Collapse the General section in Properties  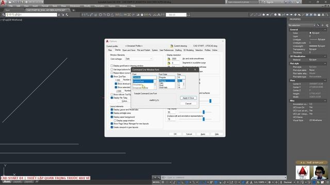(325, 30)
